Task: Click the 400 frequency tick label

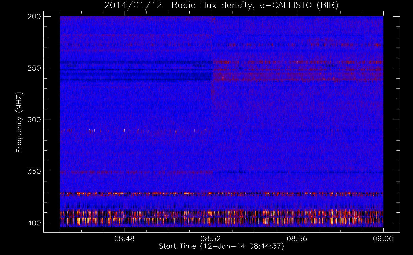Action: pos(34,223)
